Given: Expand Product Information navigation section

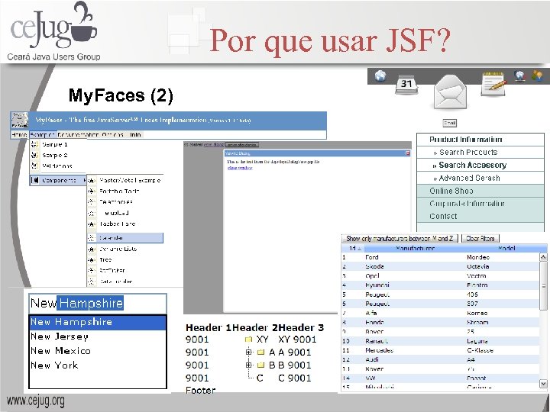Looking at the screenshot, I should (x=480, y=140).
